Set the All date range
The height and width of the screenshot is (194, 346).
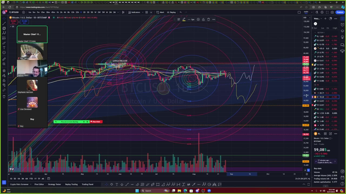coord(43,179)
